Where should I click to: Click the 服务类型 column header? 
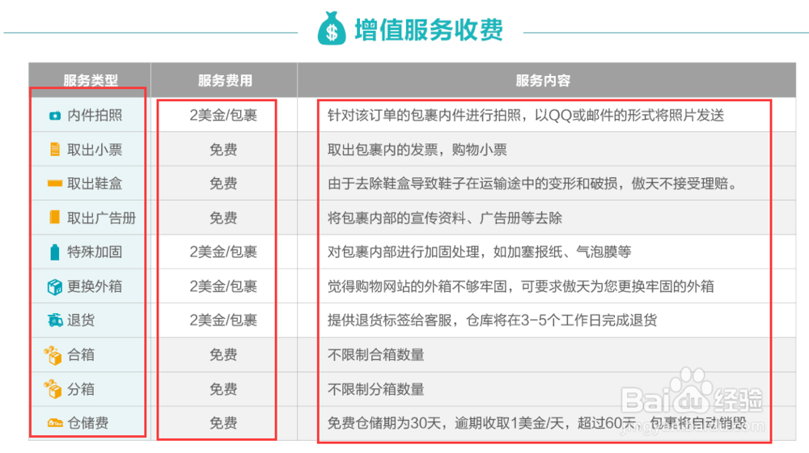[91, 80]
